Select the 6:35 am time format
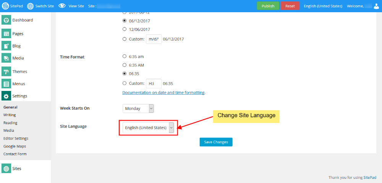Viewport: 382px width, 183px height. 125,57
